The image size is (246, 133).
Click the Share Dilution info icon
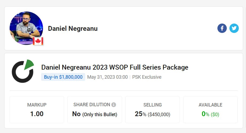114,105
